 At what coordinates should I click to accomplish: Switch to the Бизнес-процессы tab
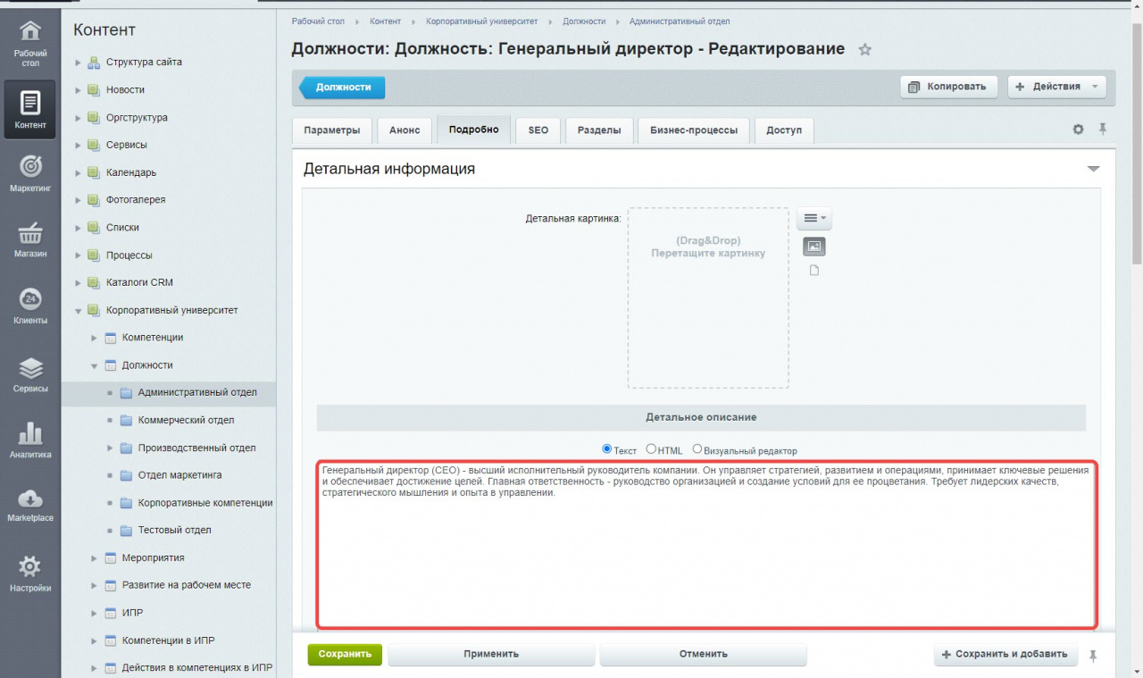coord(694,130)
